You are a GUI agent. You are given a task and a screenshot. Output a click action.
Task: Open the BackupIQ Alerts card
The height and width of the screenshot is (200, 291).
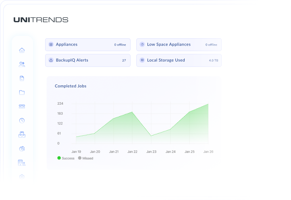(x=88, y=60)
